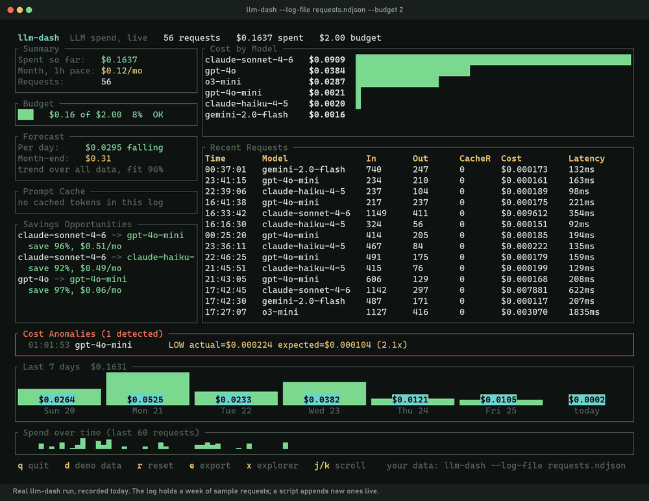Image resolution: width=649 pixels, height=501 pixels.
Task: Activate the r reset shortcut
Action: point(155,465)
